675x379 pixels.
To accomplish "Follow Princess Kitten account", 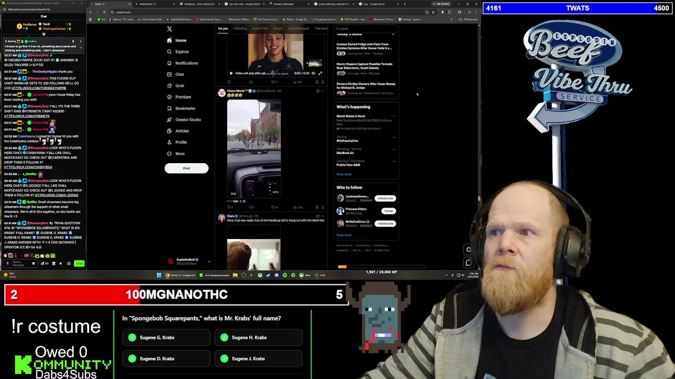I will pos(389,211).
